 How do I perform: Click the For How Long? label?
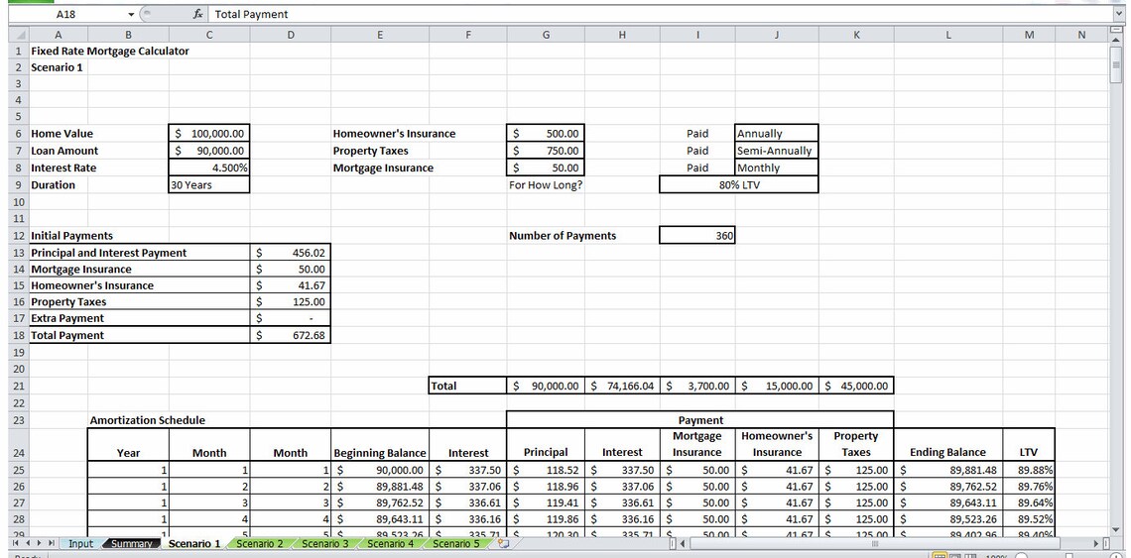click(x=546, y=185)
